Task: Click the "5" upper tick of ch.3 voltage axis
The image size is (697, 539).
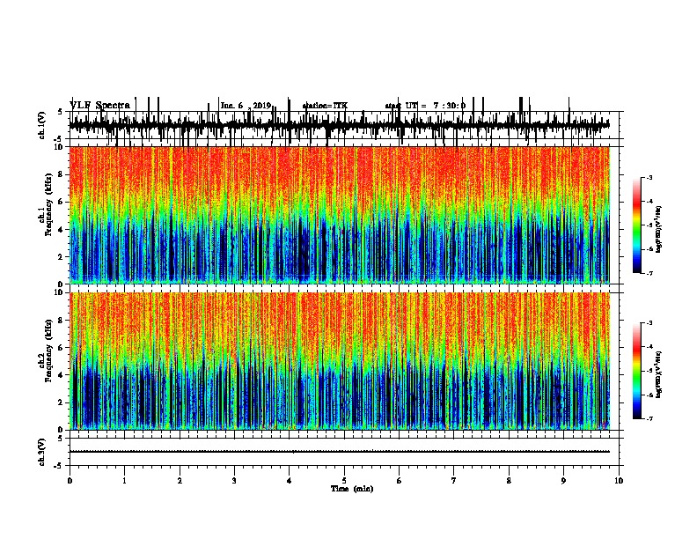Action: (60, 438)
